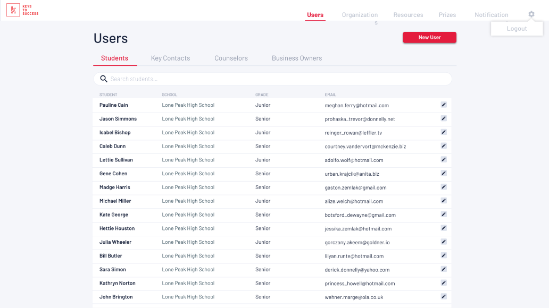This screenshot has width=549, height=308.
Task: Select the Business Owners tab
Action: [x=297, y=58]
